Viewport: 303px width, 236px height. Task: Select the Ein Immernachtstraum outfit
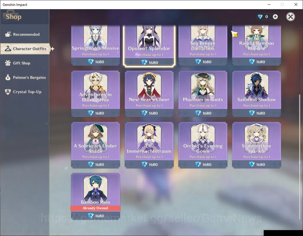149,145
